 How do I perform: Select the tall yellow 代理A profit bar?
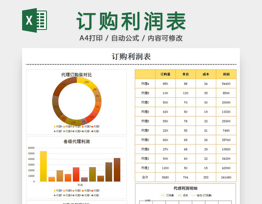[x=43, y=166]
